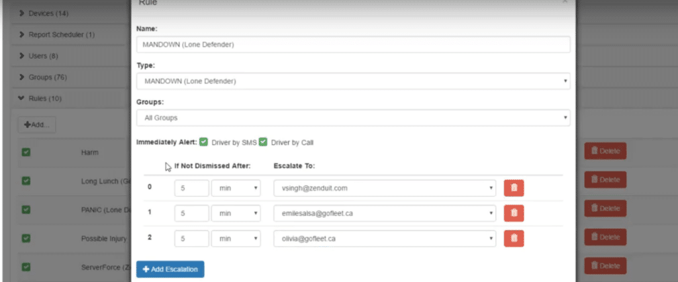Select the Harm rule name
The image size is (678, 282).
pos(89,152)
